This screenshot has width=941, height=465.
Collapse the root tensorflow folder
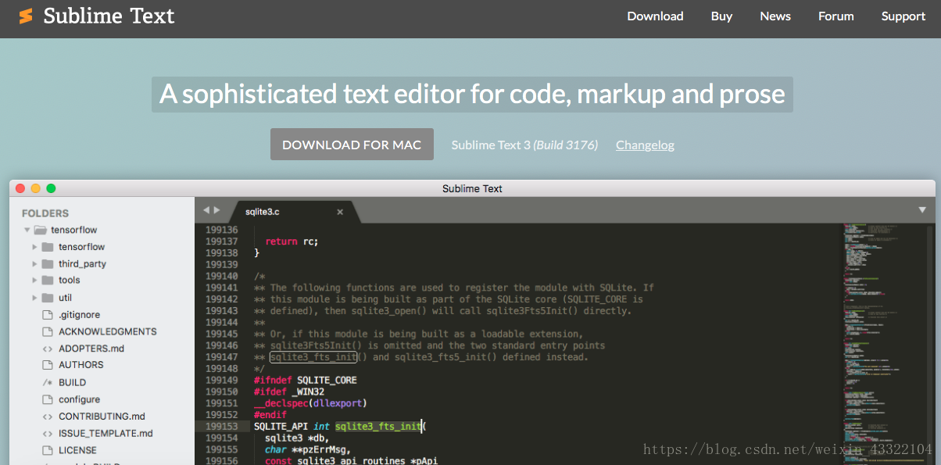[28, 230]
